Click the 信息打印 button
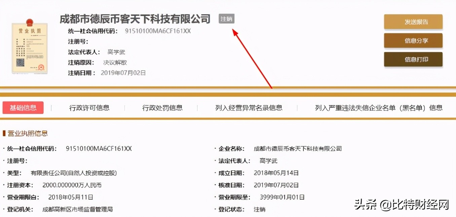 click(x=413, y=59)
